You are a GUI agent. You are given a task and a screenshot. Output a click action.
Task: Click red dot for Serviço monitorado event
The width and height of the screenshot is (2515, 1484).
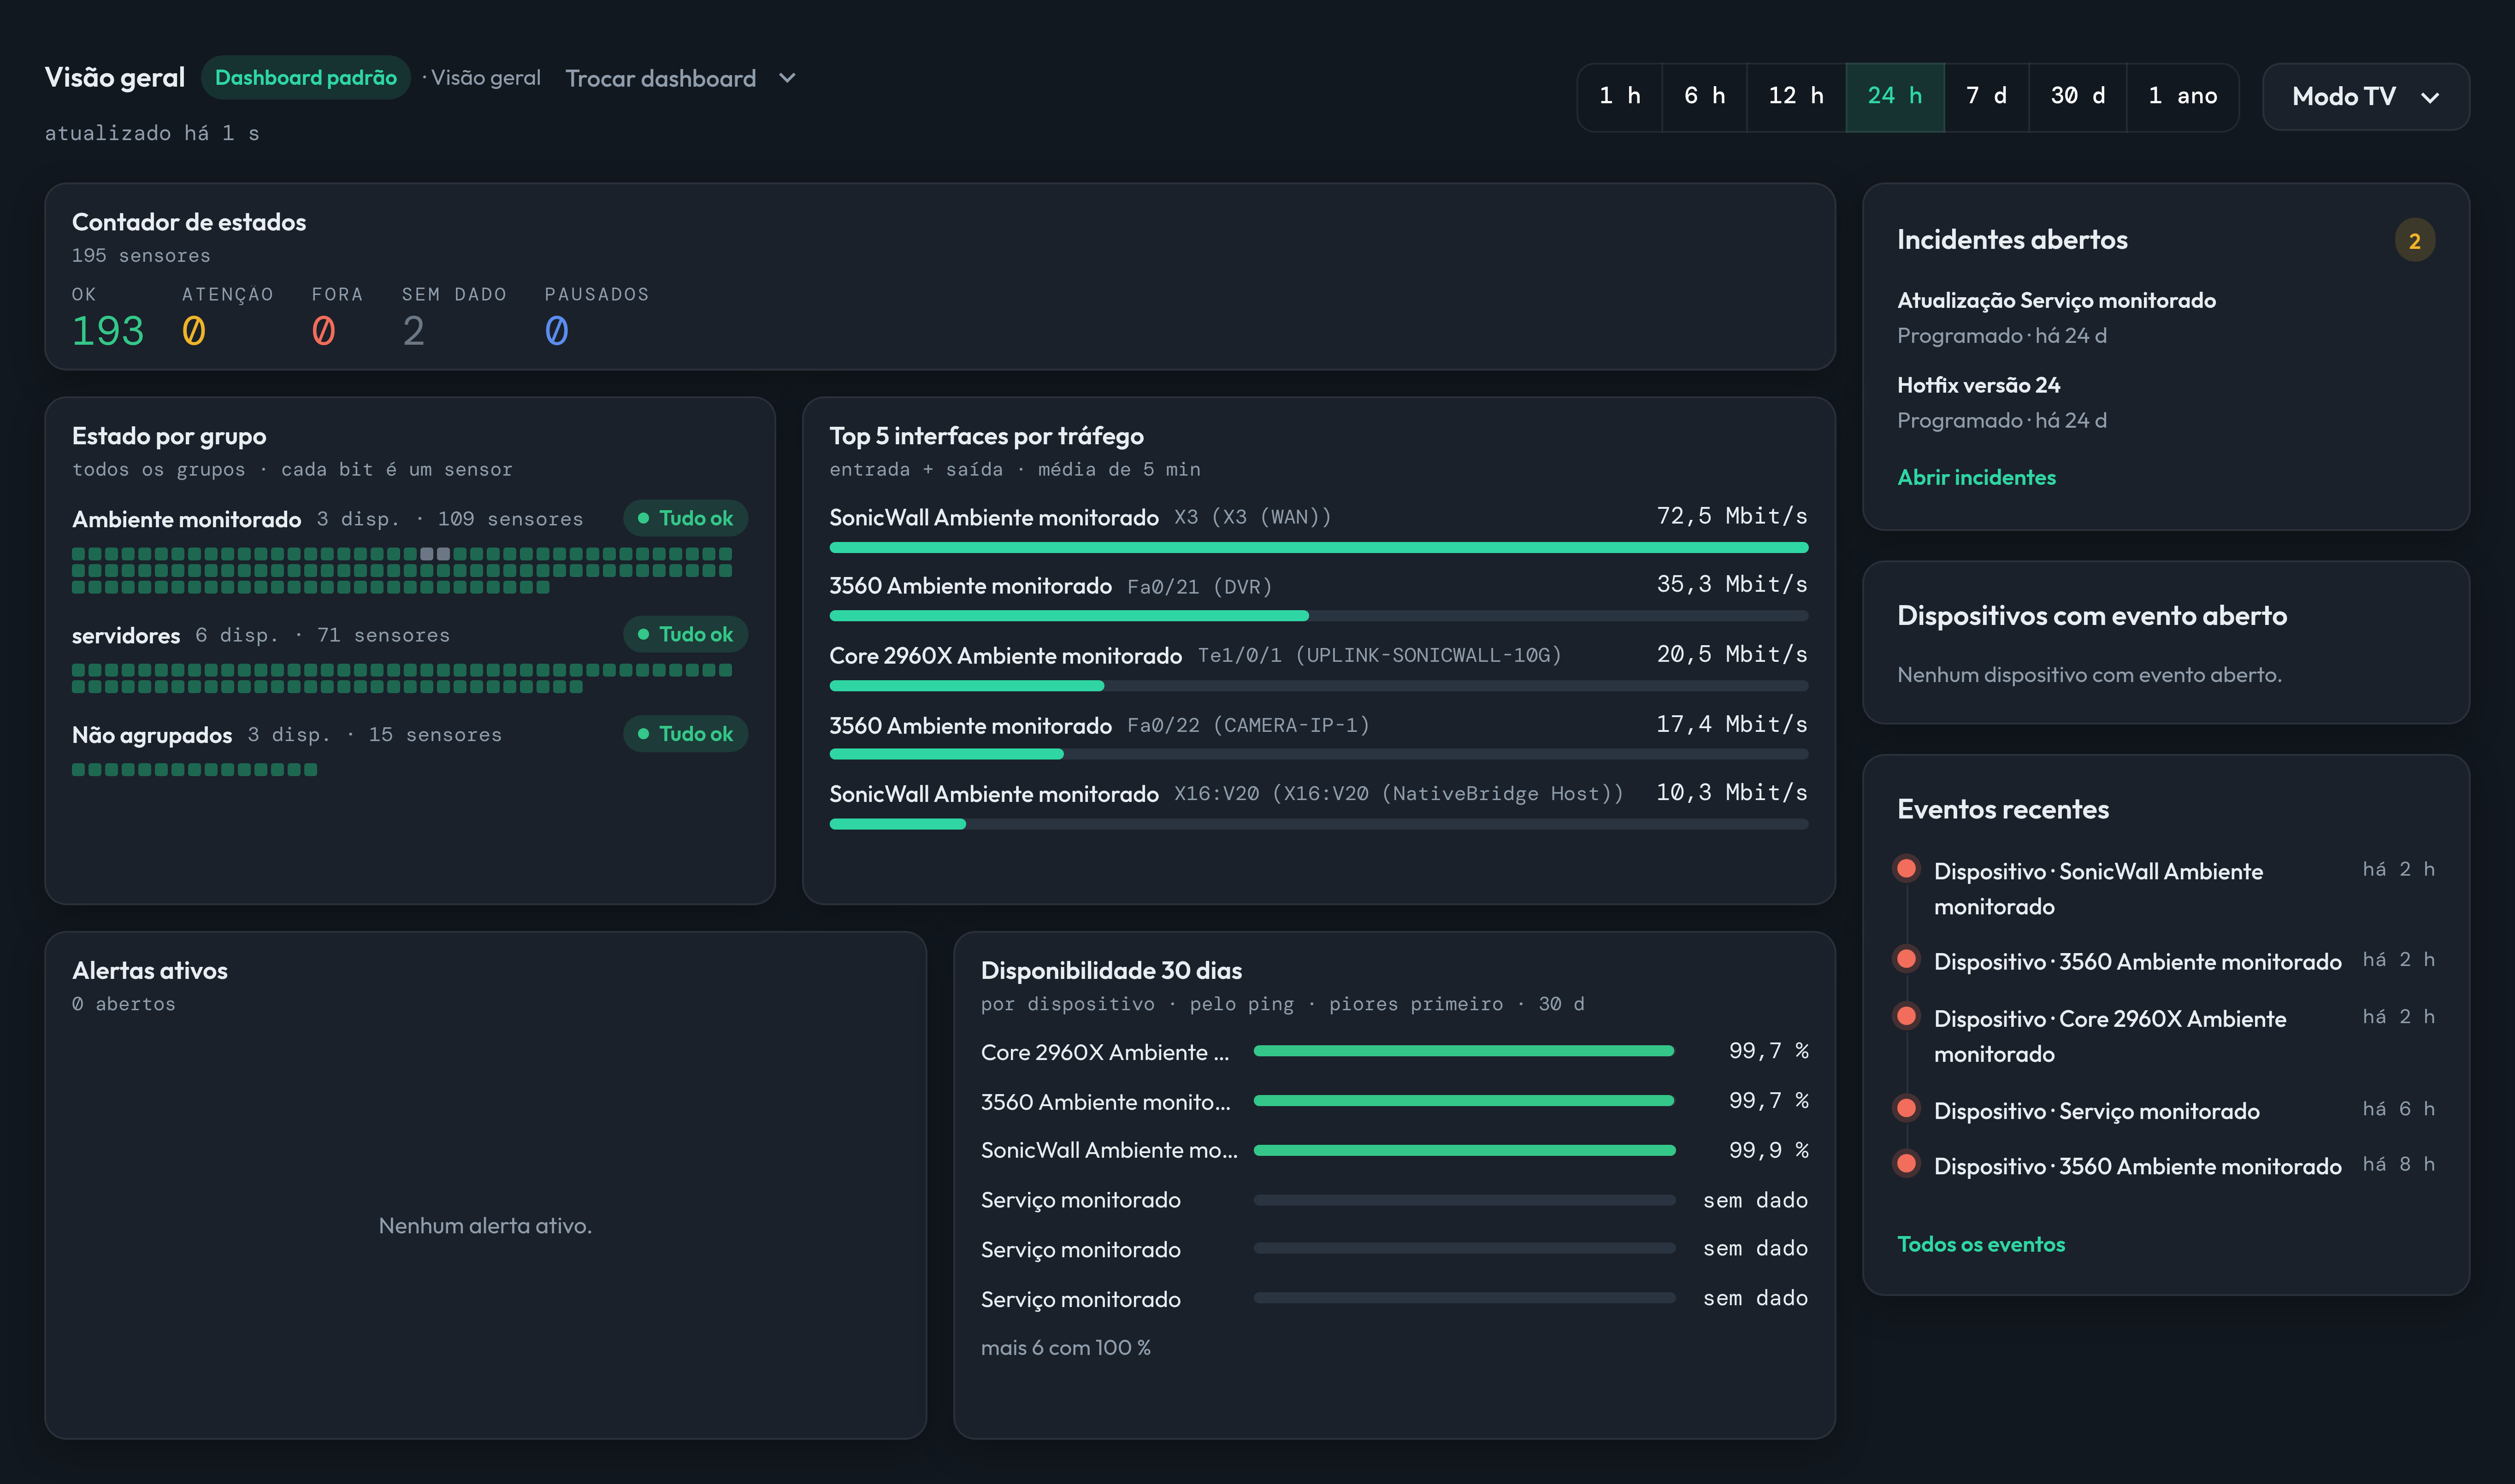pyautogui.click(x=1907, y=1108)
